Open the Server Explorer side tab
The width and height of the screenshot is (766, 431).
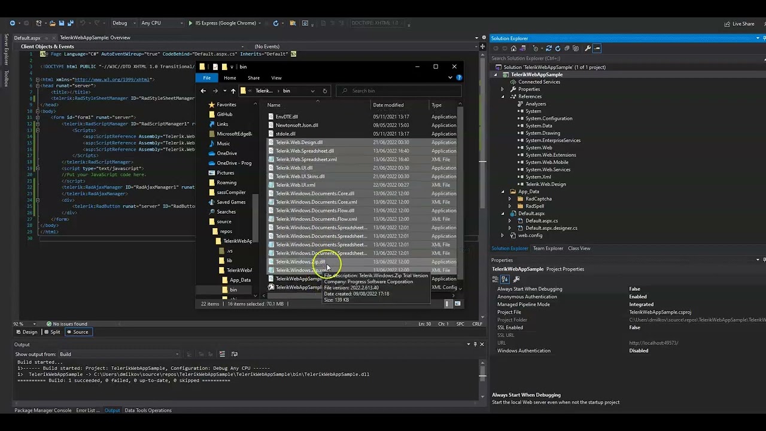7,49
